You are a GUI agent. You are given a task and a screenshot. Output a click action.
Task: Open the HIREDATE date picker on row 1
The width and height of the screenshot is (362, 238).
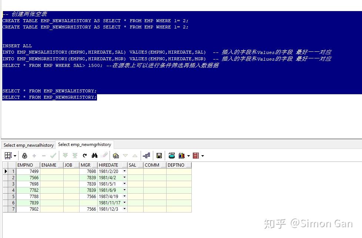point(124,171)
